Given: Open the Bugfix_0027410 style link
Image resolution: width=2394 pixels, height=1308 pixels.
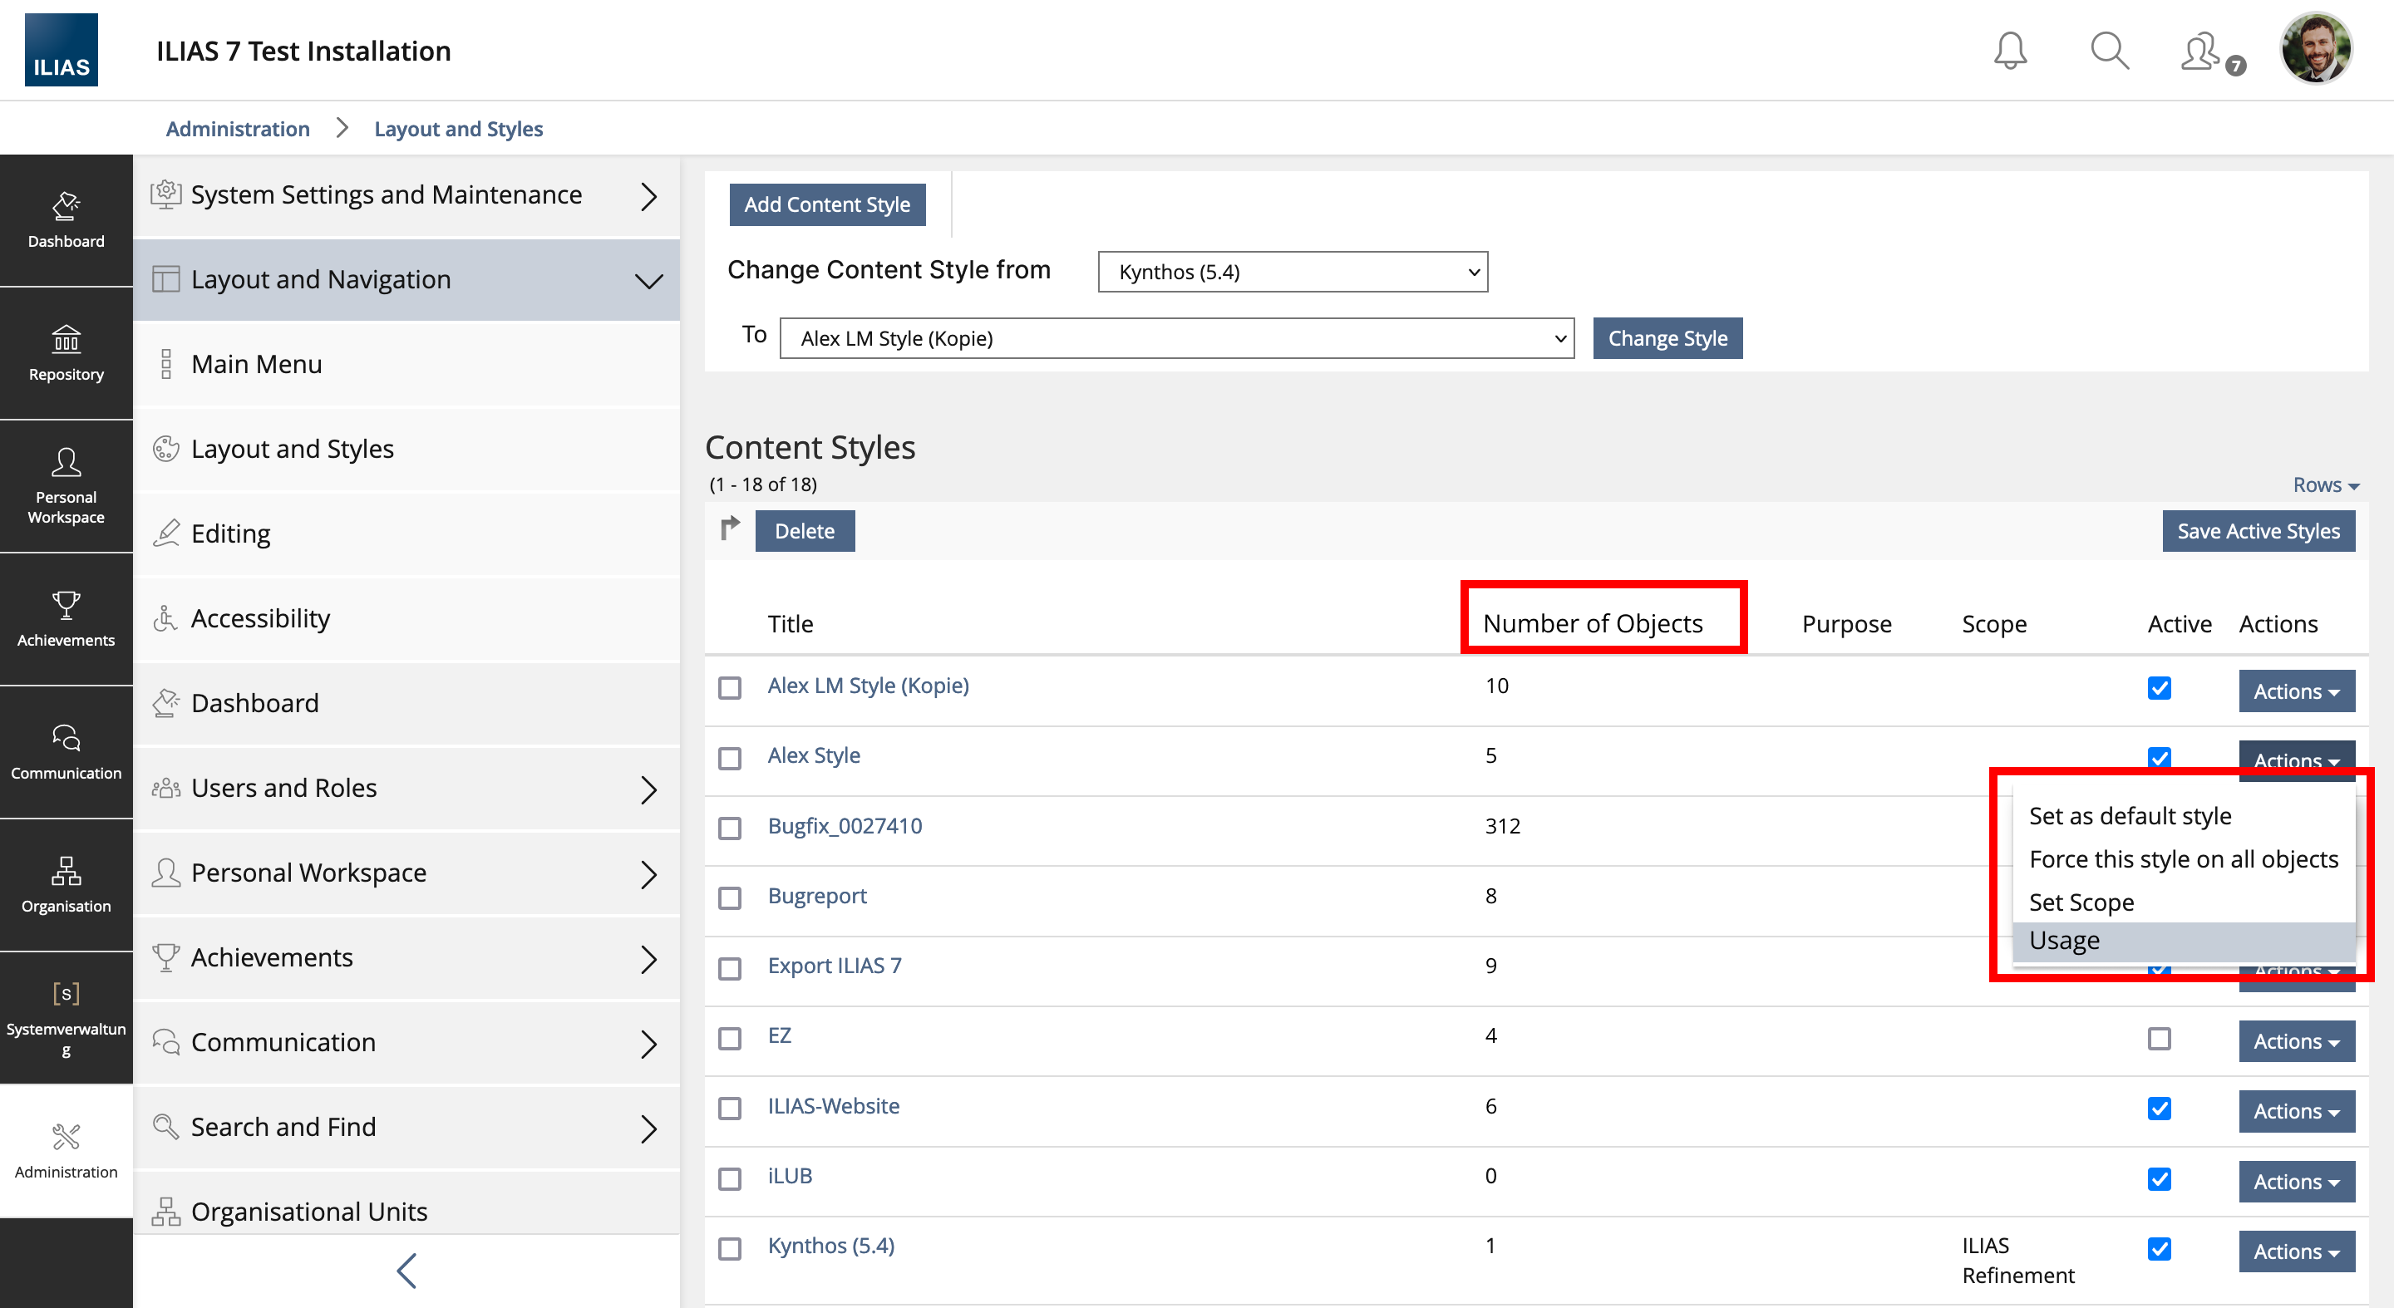Looking at the screenshot, I should (x=844, y=826).
